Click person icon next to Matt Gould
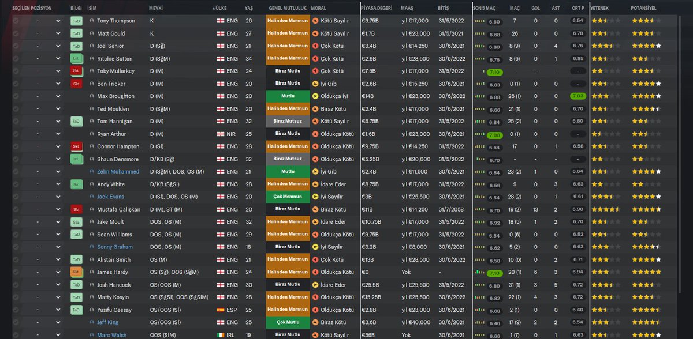Image resolution: width=693 pixels, height=339 pixels. pyautogui.click(x=92, y=33)
